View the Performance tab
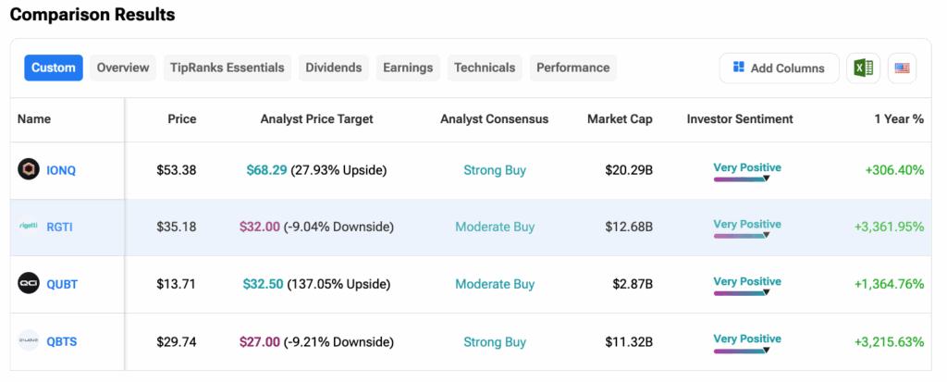Image resolution: width=947 pixels, height=382 pixels. point(572,68)
